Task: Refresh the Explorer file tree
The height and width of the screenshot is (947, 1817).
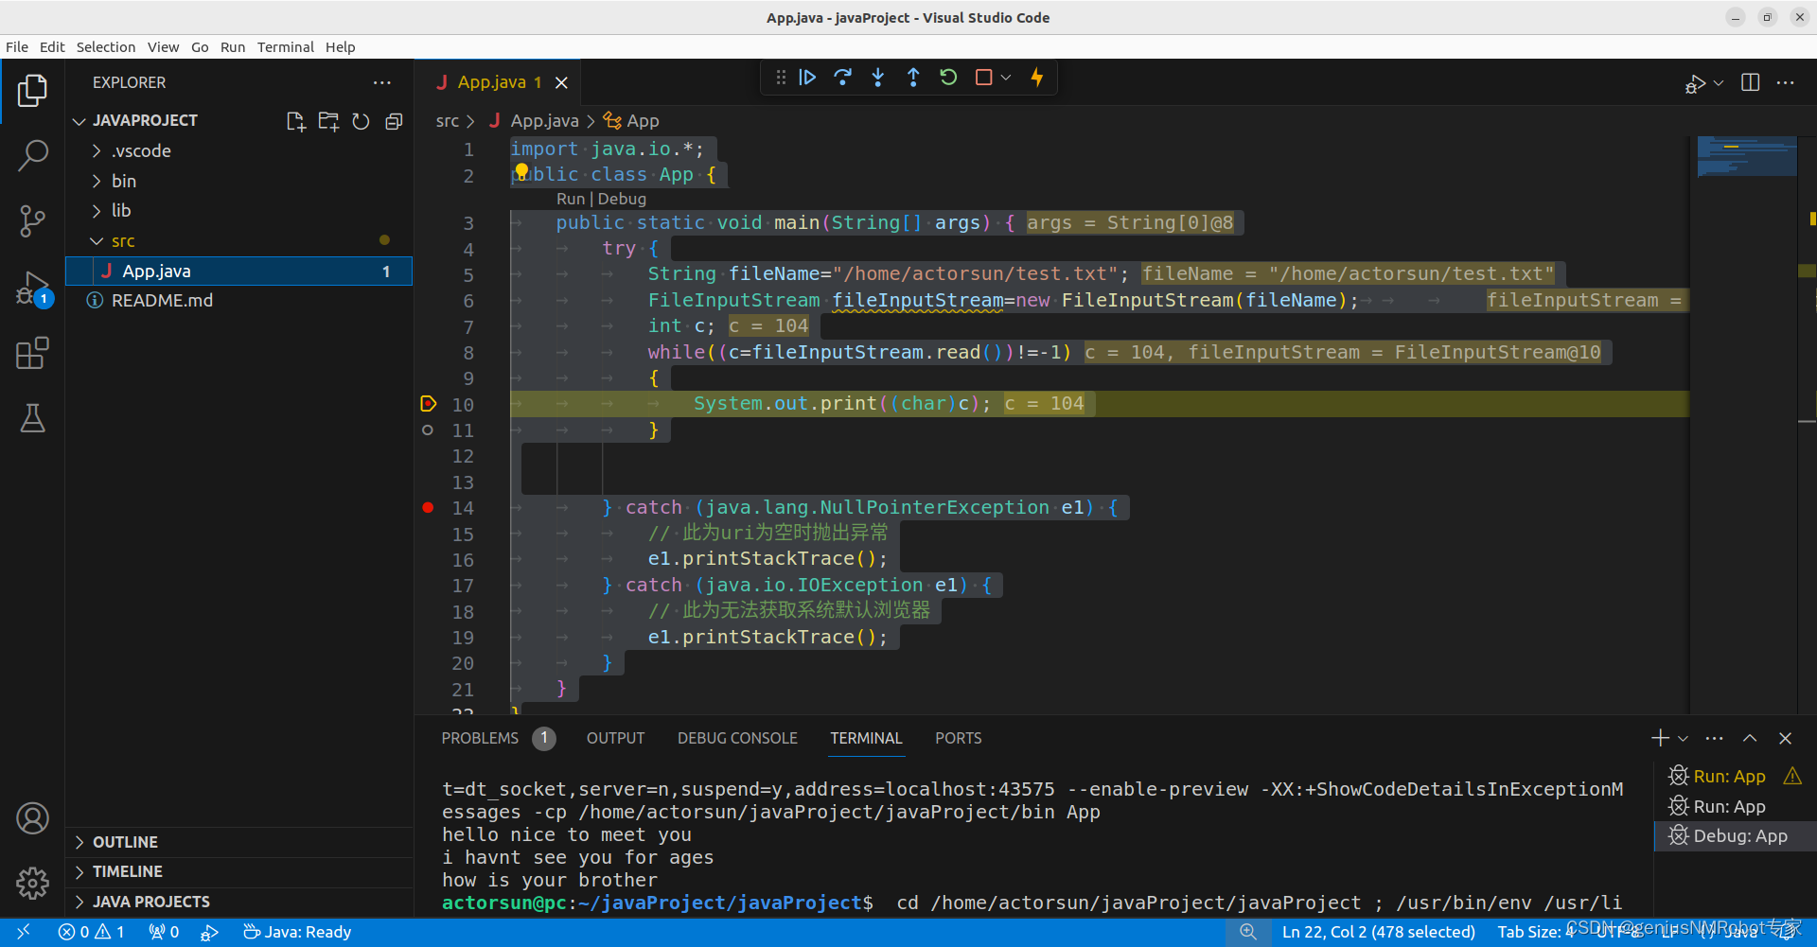Action: [361, 121]
